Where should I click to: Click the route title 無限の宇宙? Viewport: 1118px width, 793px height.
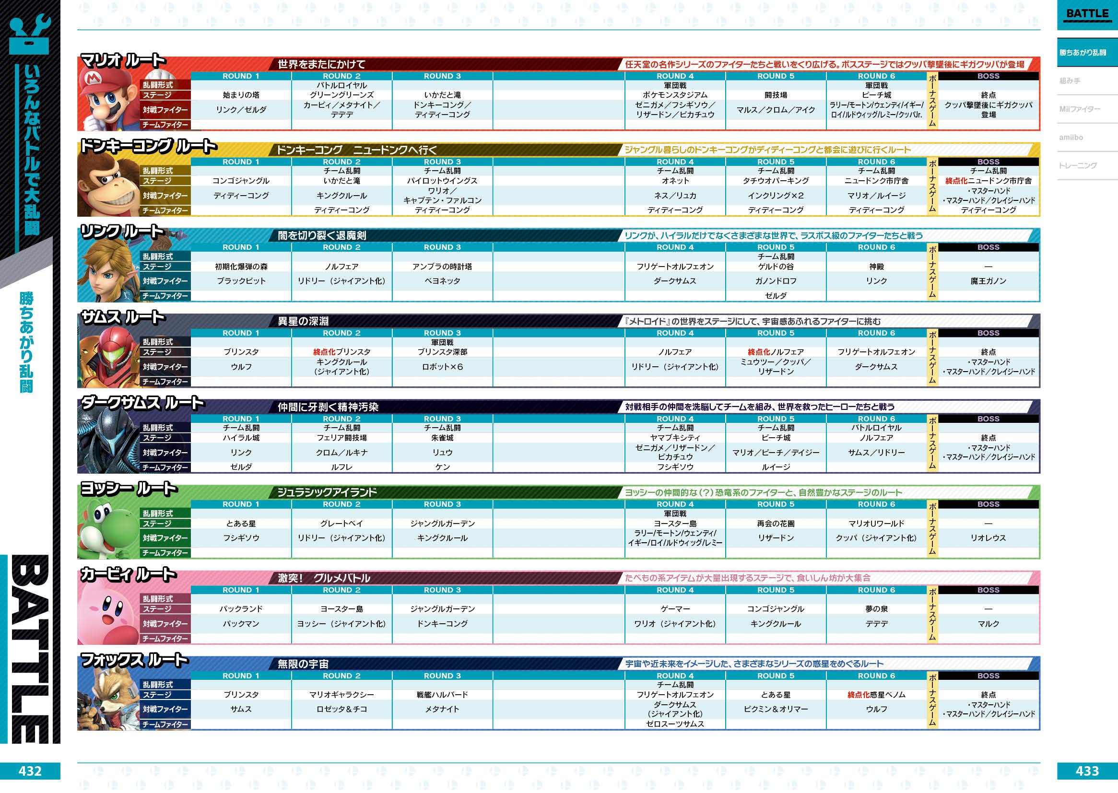click(303, 664)
